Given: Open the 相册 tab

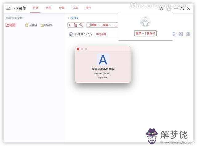Looking at the screenshot, I should click(x=49, y=8).
